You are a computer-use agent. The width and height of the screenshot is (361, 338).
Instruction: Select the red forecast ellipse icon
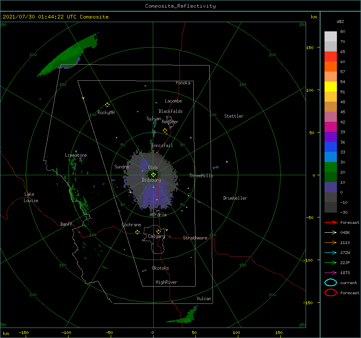331,293
